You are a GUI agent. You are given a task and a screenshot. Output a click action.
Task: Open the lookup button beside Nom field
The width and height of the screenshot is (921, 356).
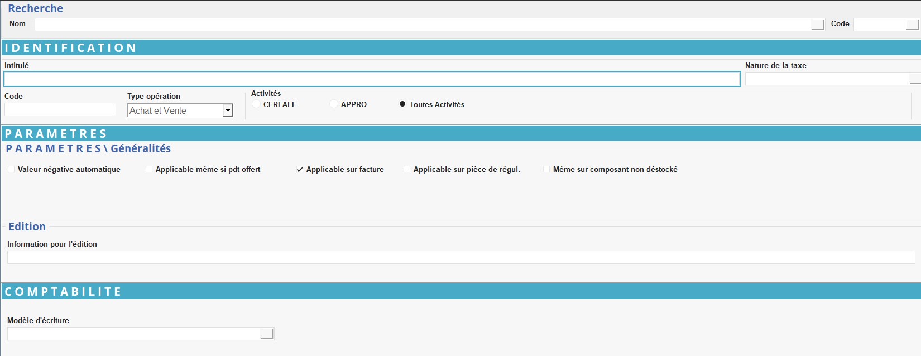pyautogui.click(x=817, y=25)
